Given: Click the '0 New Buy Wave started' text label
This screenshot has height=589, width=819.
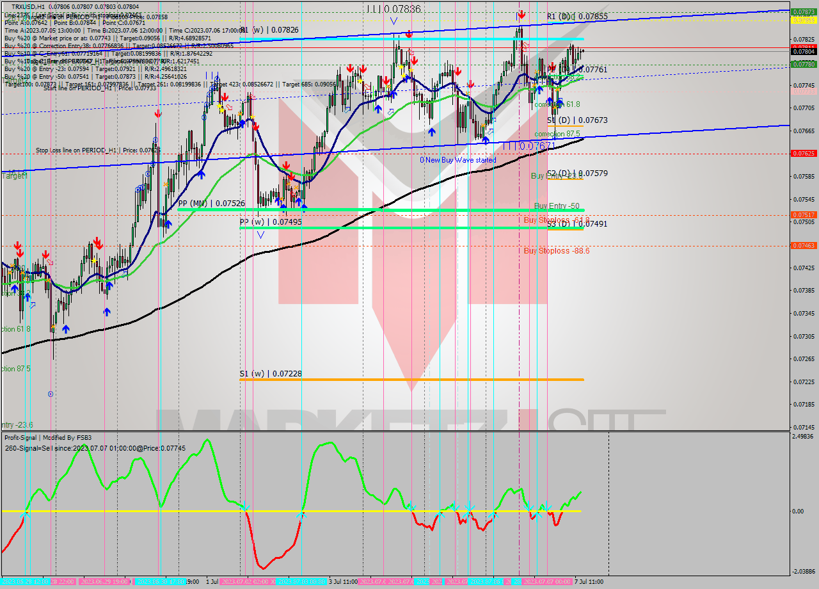Looking at the screenshot, I should [458, 160].
